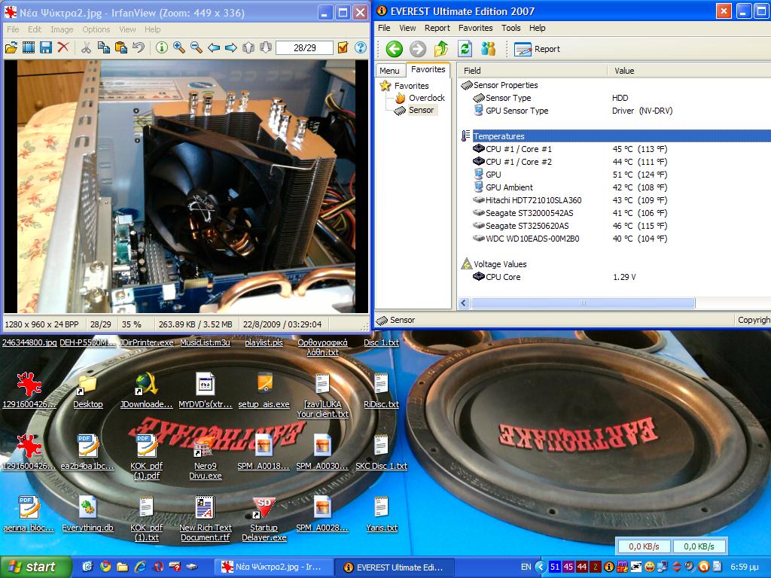This screenshot has height=578, width=771.
Task: Go to previous image with left arrow
Action: point(214,47)
